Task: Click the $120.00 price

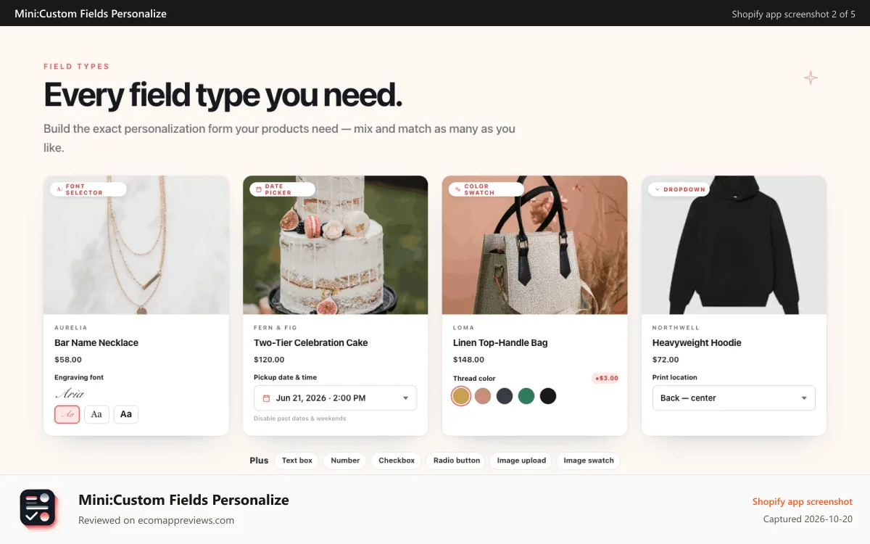Action: (x=269, y=360)
